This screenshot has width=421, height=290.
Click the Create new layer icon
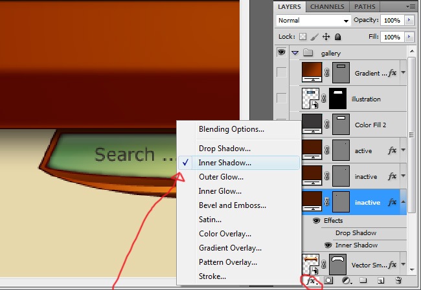click(381, 281)
